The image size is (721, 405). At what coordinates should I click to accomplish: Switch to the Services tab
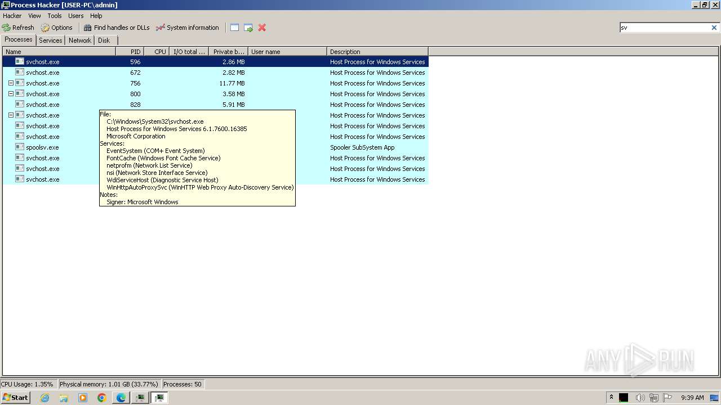51,40
